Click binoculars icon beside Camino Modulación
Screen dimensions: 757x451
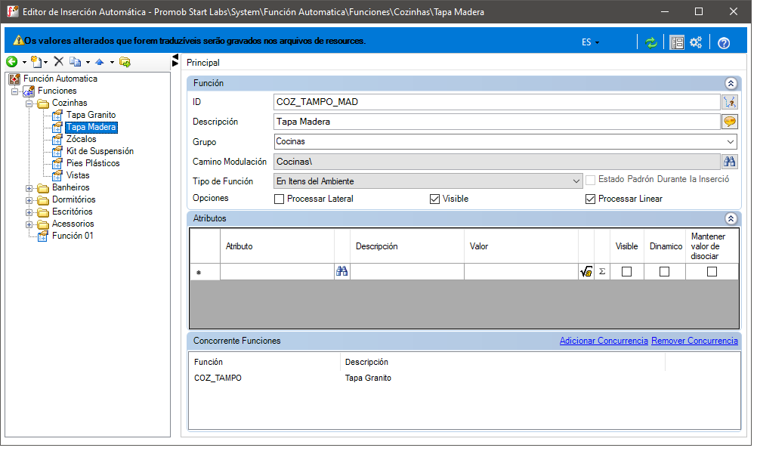click(730, 162)
